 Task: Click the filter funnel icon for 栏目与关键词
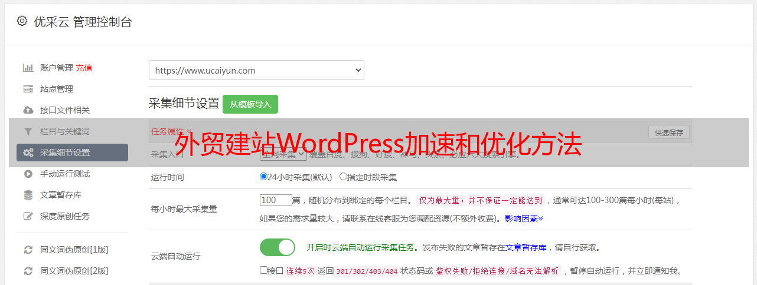28,131
